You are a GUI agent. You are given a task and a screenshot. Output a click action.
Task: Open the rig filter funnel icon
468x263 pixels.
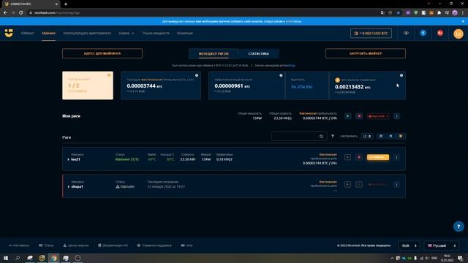tap(333, 137)
